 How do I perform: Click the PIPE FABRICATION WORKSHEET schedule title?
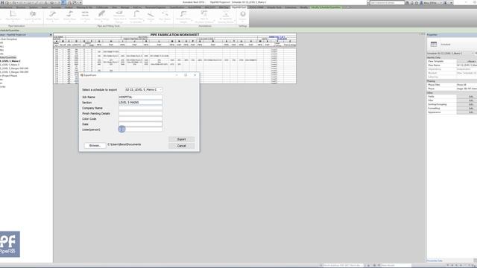[174, 35]
